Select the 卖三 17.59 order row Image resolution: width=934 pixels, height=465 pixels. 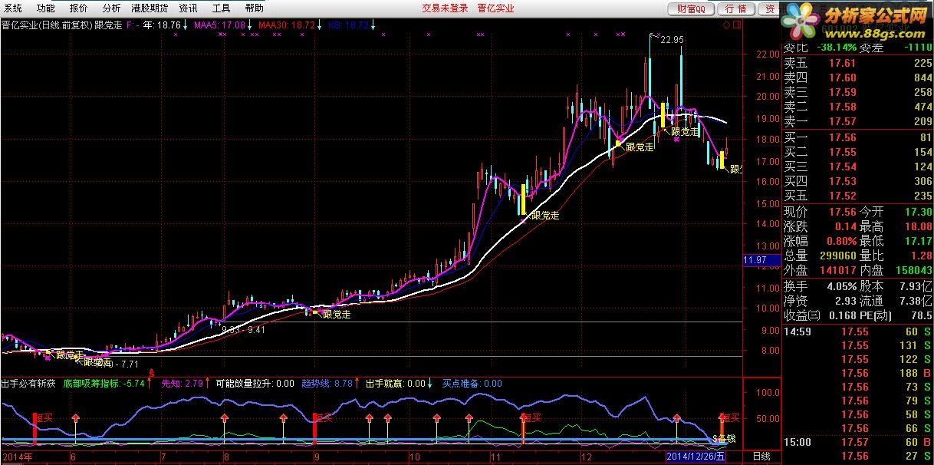click(857, 92)
